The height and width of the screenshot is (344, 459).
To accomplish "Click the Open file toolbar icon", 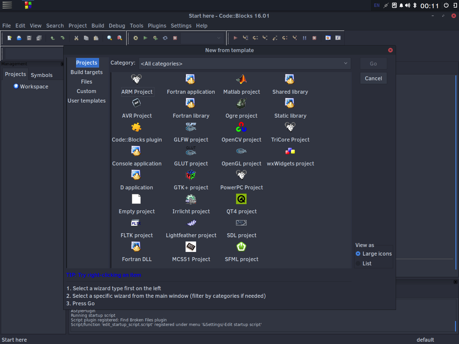I will (x=19, y=38).
